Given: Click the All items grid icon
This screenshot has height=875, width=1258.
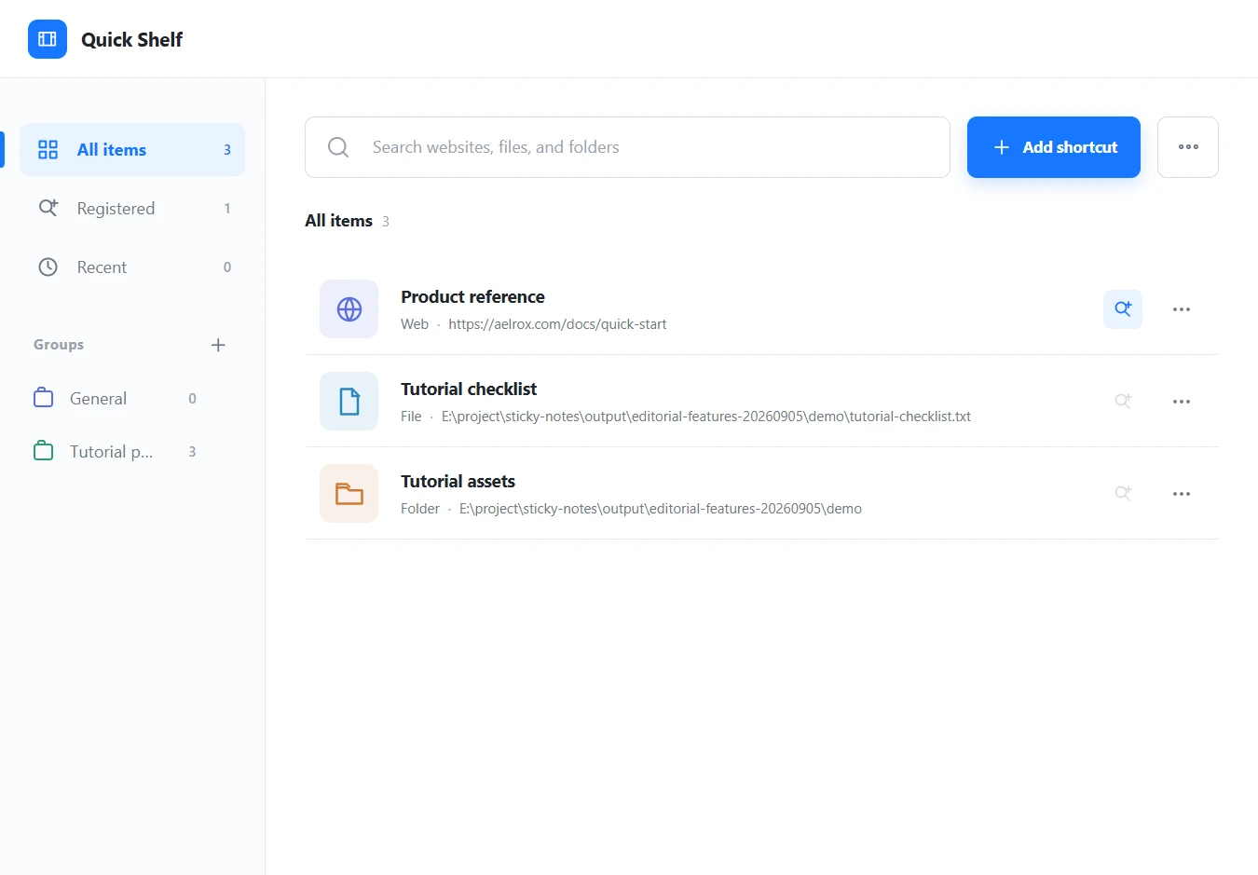Looking at the screenshot, I should tap(48, 149).
